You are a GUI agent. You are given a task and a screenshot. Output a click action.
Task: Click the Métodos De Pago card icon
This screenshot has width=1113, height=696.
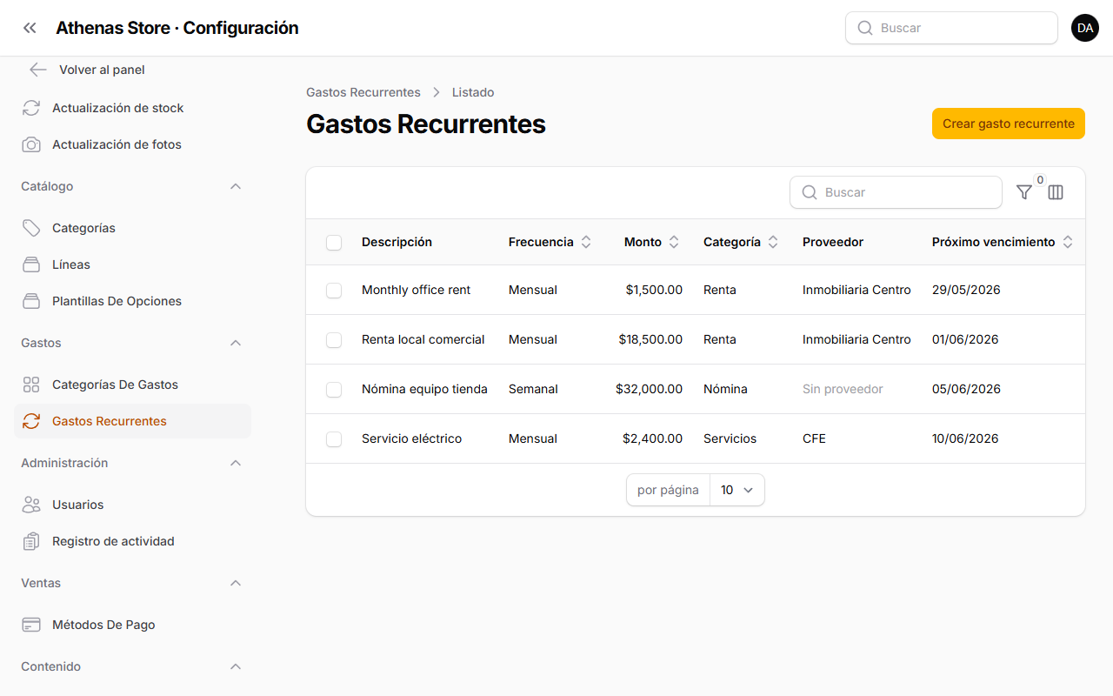[x=31, y=625]
